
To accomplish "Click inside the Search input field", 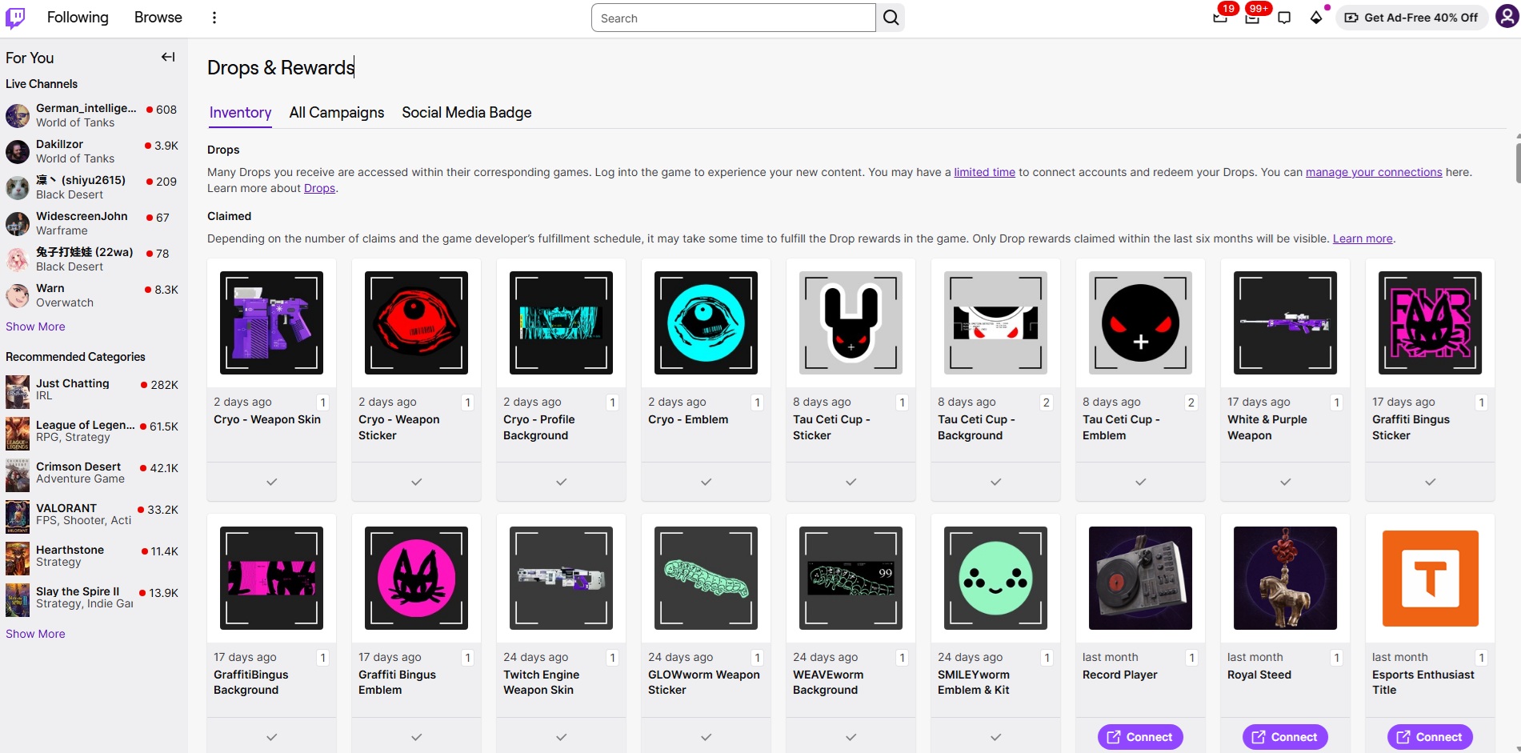I will coord(733,18).
